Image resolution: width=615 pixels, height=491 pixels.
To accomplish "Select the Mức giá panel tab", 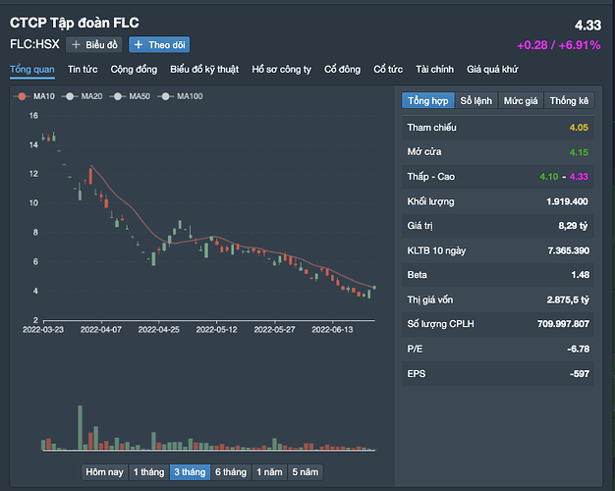I will 521,101.
